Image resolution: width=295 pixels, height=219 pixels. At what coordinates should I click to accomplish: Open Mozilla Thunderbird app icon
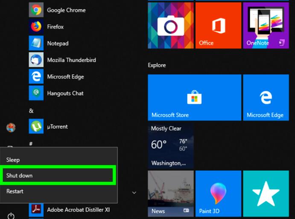(36, 60)
